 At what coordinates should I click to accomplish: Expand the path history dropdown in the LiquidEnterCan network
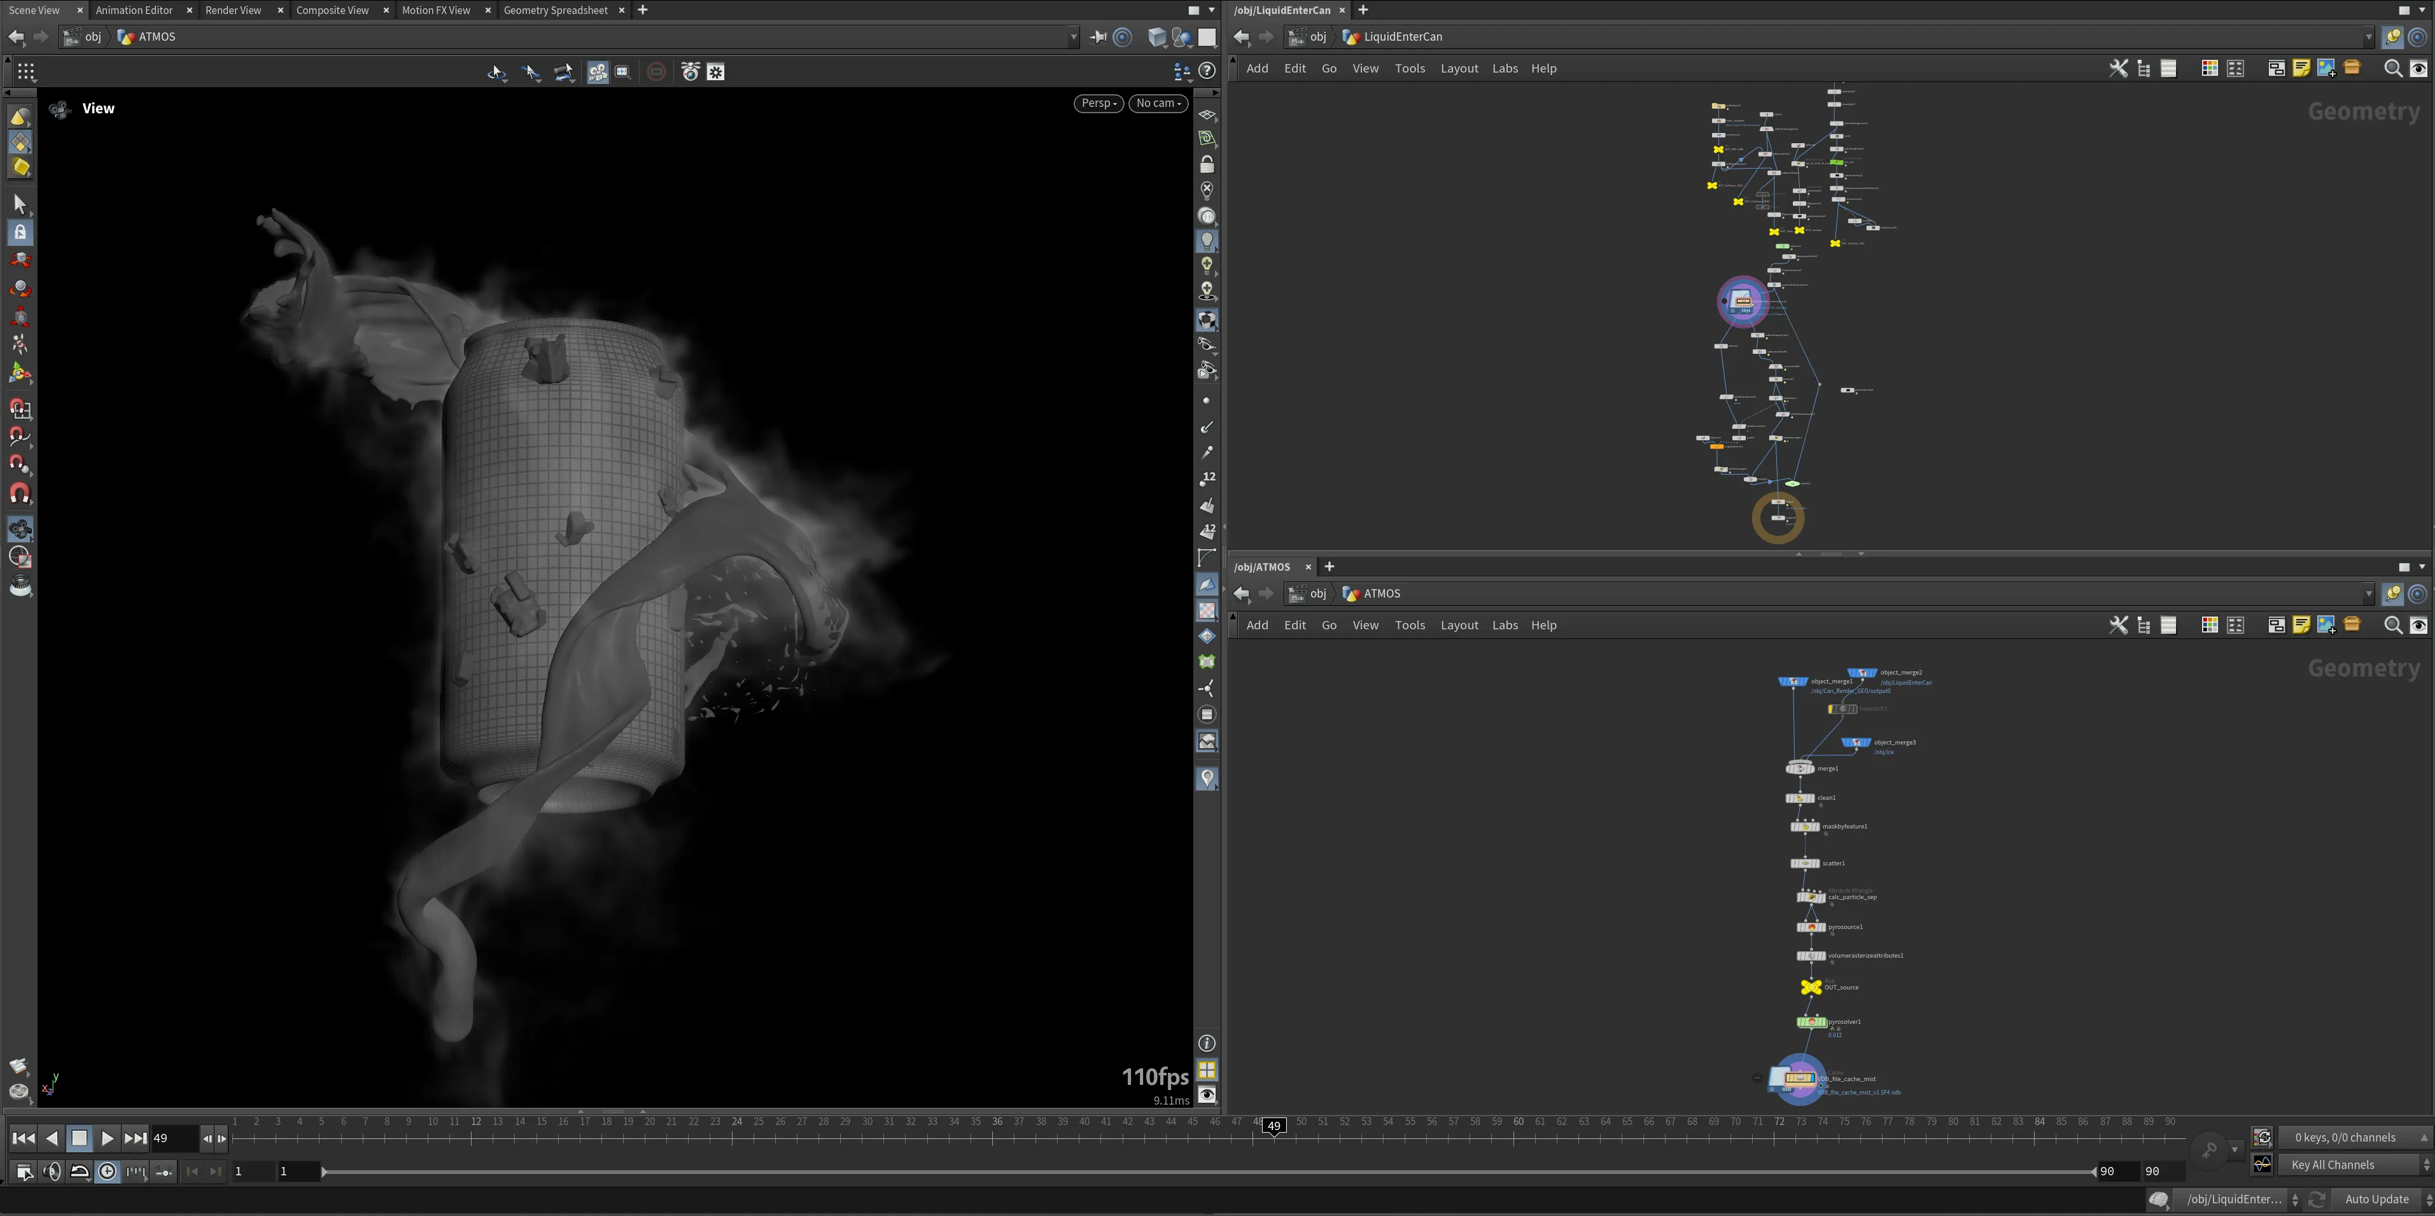point(2369,37)
